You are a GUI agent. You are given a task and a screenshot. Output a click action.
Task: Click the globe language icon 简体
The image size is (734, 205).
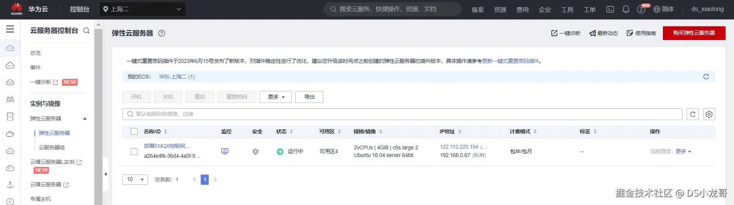(657, 9)
